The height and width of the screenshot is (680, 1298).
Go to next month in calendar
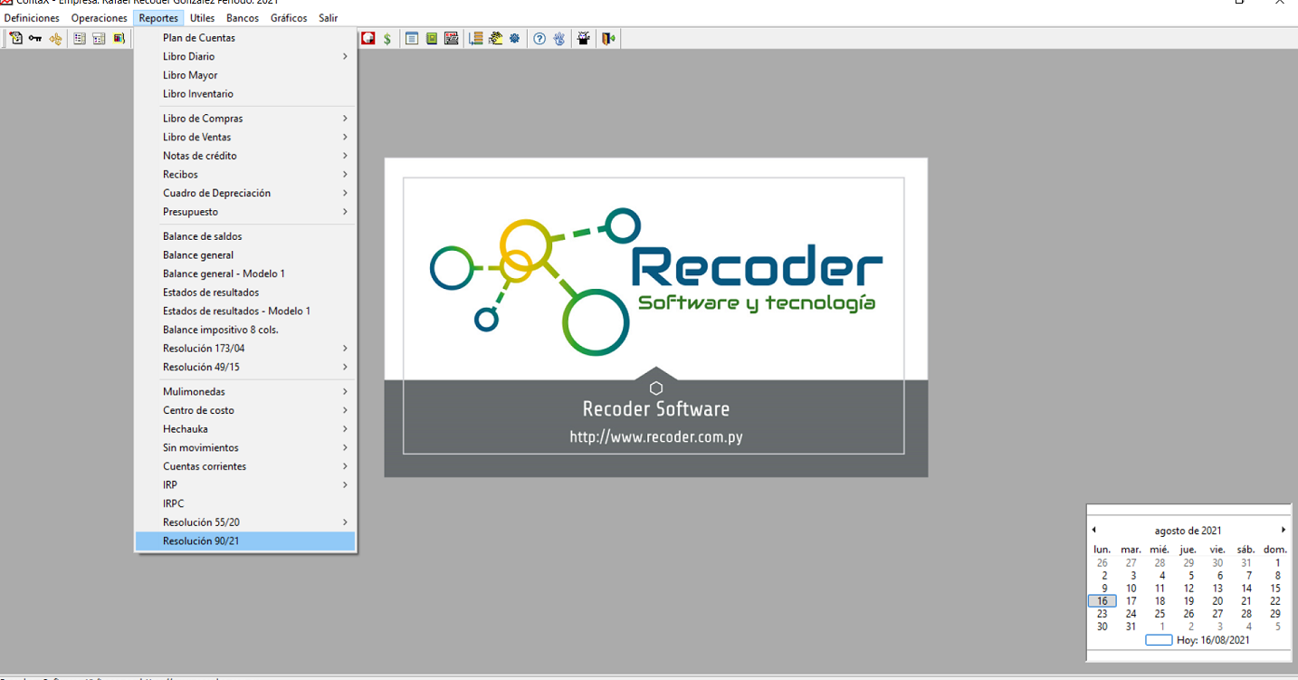click(1283, 530)
